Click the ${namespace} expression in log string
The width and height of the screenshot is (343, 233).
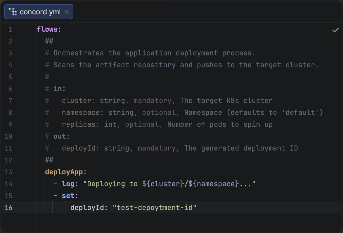[x=214, y=184]
